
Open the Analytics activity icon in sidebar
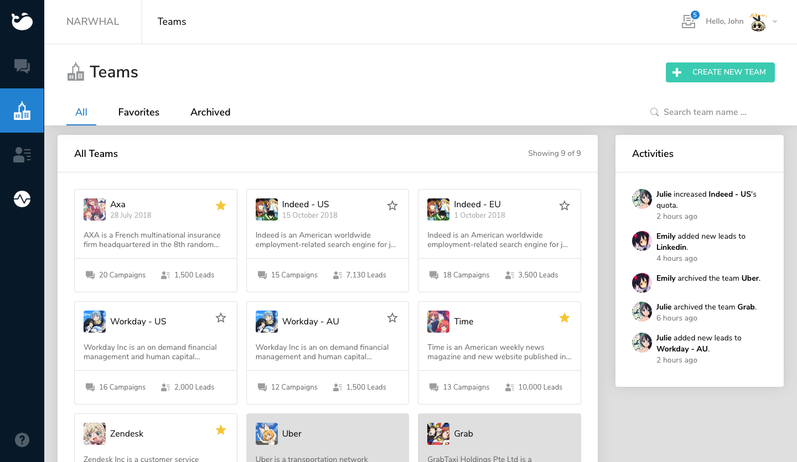(22, 198)
